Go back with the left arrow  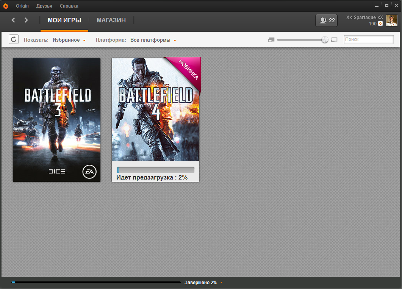[x=13, y=20]
